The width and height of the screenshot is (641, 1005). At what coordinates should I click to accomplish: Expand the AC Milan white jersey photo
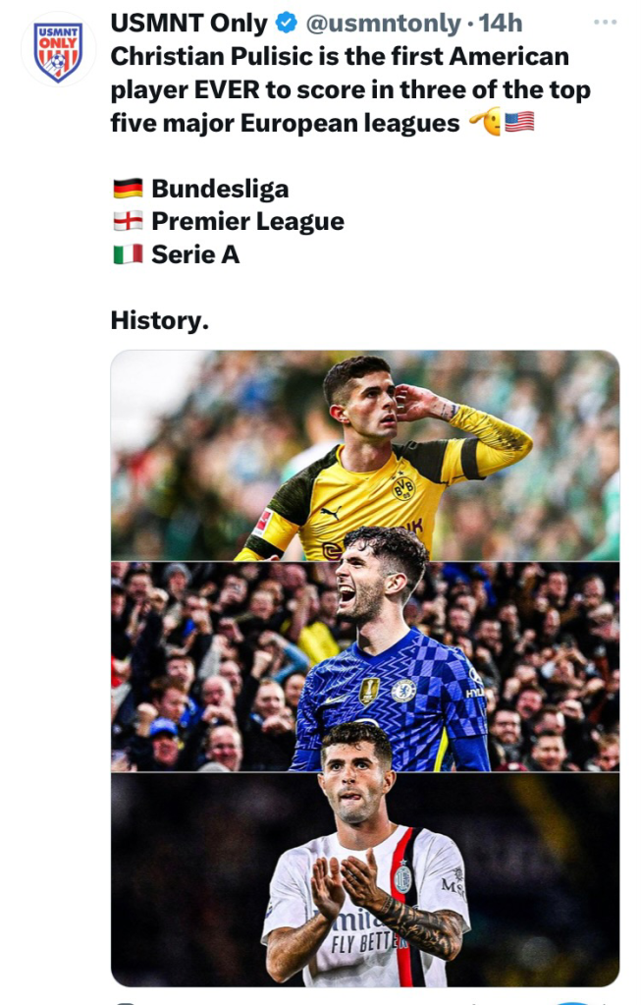[x=364, y=878]
